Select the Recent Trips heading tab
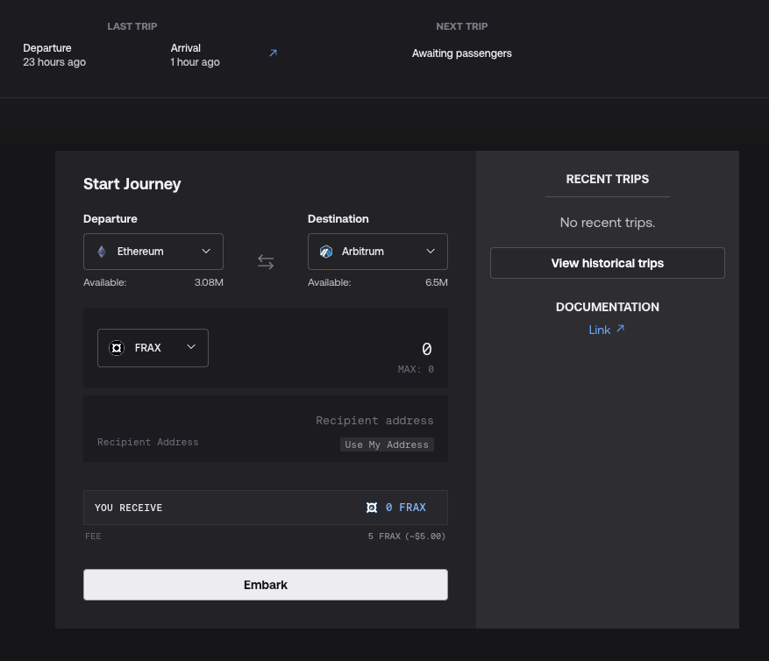 coord(607,179)
